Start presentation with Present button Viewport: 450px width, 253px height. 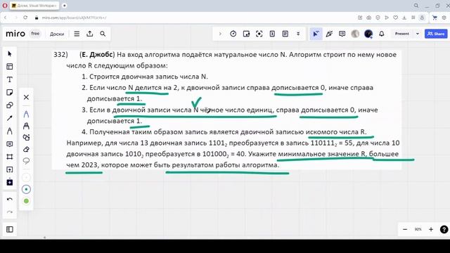click(401, 34)
